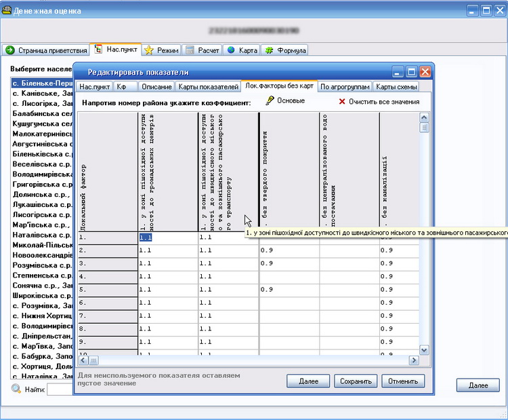Click the 0.9 твердого покриття cell in row 5
This screenshot has height=420, width=508.
pos(289,290)
